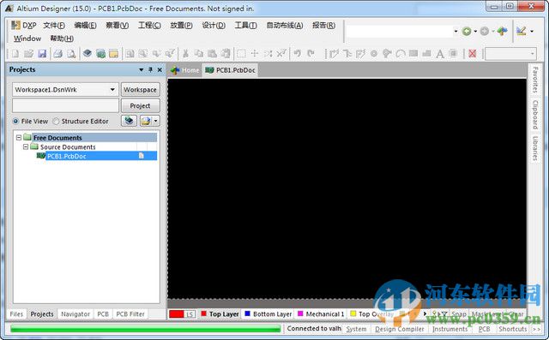Click the layer stack devices icon
The height and width of the screenshot is (340, 549).
tap(87, 53)
